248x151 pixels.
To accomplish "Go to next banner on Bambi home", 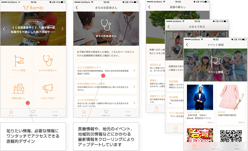I will pyautogui.click(x=62, y=29).
